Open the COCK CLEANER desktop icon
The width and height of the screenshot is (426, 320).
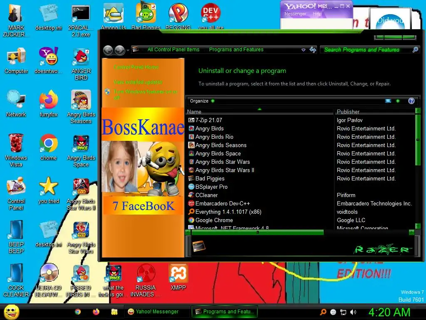pyautogui.click(x=16, y=280)
